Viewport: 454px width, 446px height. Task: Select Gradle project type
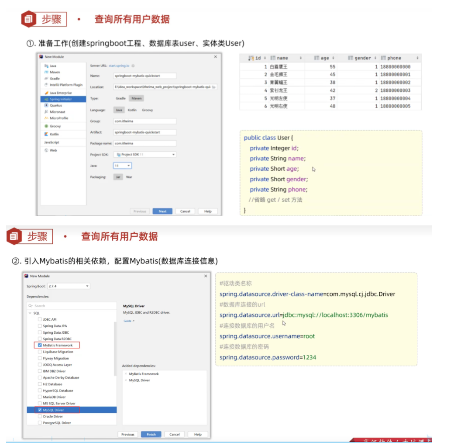(120, 99)
